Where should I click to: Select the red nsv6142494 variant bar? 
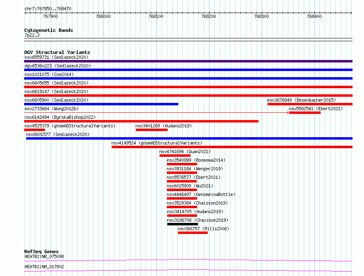(x=141, y=121)
